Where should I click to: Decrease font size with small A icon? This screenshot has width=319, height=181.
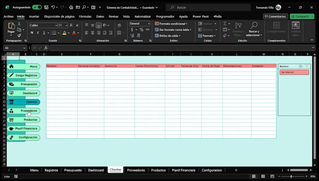tap(77, 25)
